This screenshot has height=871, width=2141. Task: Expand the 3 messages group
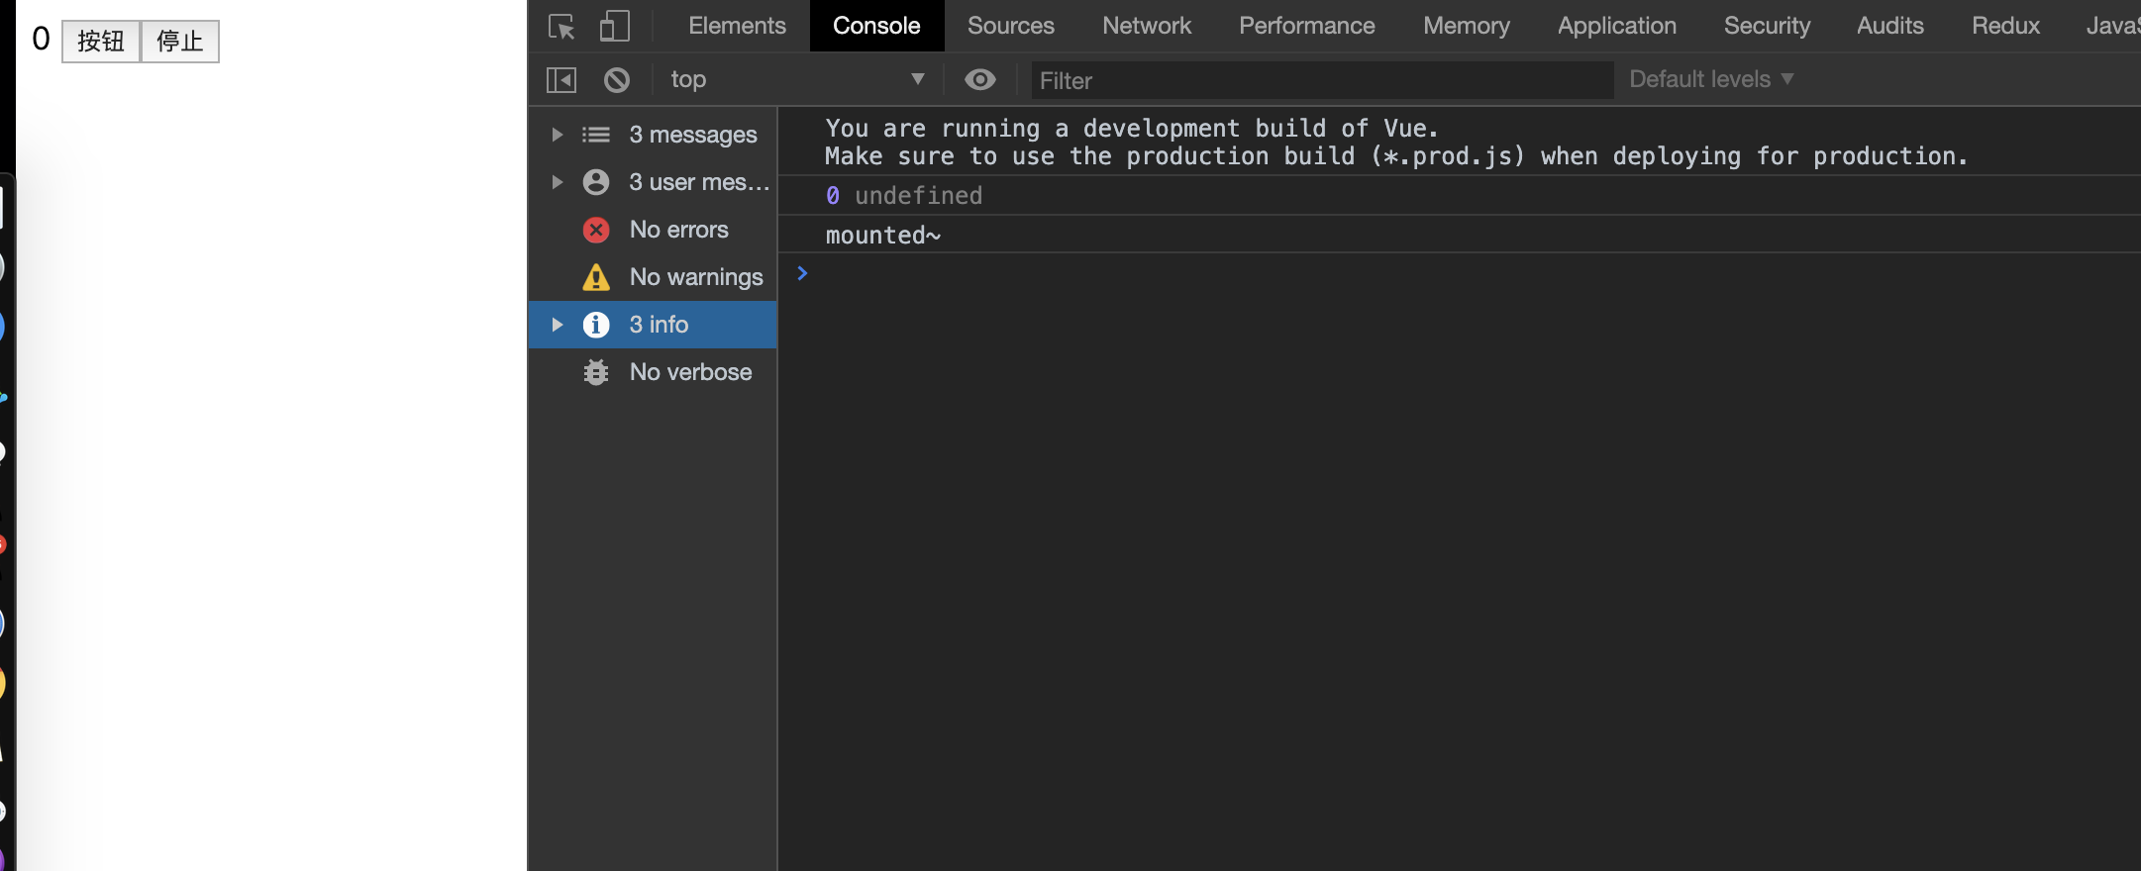coord(558,135)
